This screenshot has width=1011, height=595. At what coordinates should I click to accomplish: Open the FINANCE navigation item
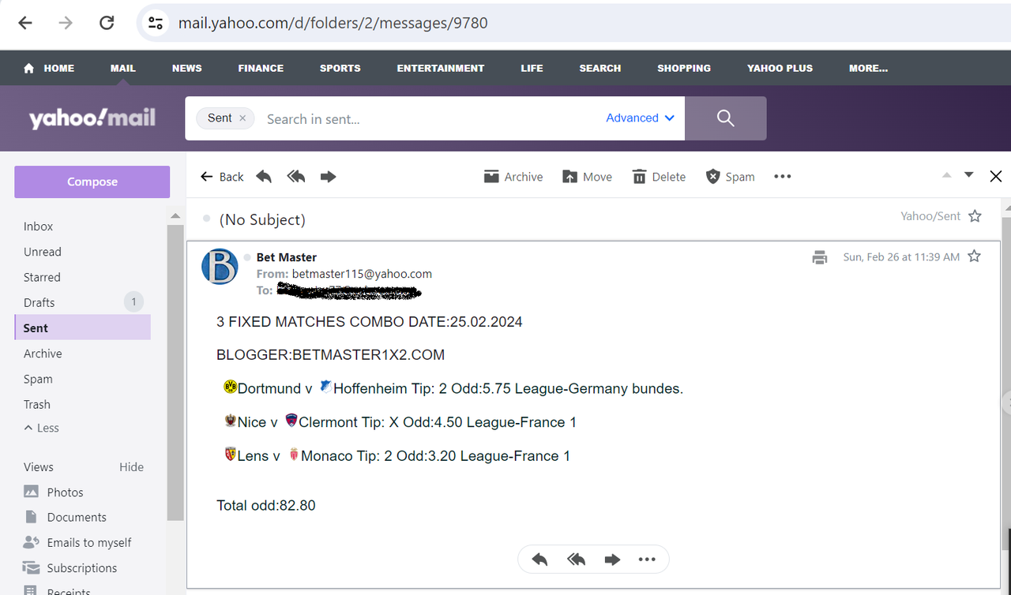click(261, 69)
